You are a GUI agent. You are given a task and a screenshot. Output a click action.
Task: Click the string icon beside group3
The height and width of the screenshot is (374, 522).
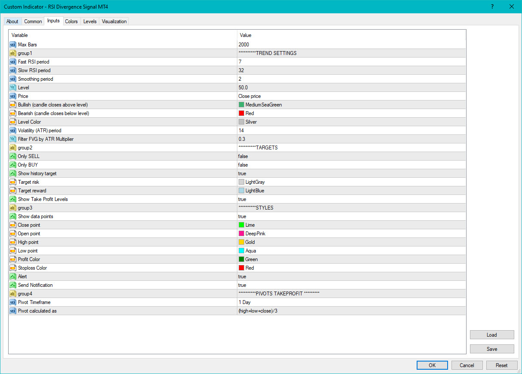tap(12, 208)
